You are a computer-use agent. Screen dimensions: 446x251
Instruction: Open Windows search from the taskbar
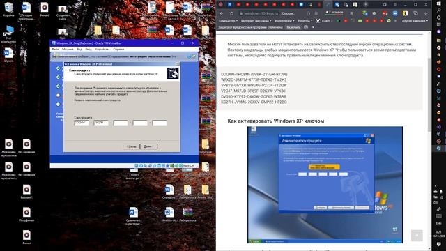click(x=438, y=10)
